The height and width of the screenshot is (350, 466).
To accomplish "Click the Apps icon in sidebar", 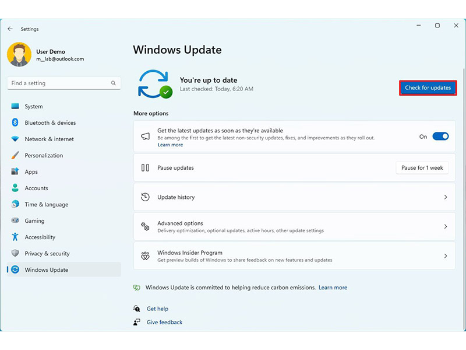I will pyautogui.click(x=15, y=171).
